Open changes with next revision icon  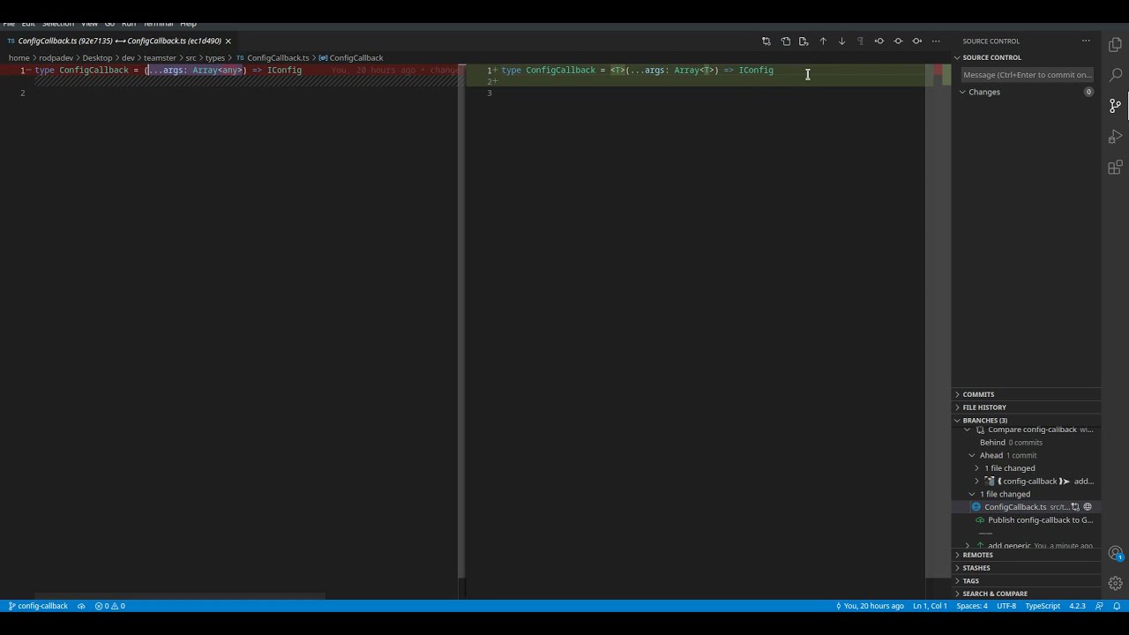(917, 41)
